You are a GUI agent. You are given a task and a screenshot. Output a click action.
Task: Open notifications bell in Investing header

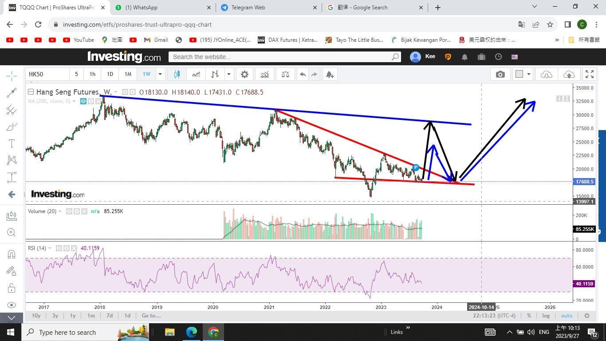[x=464, y=57]
